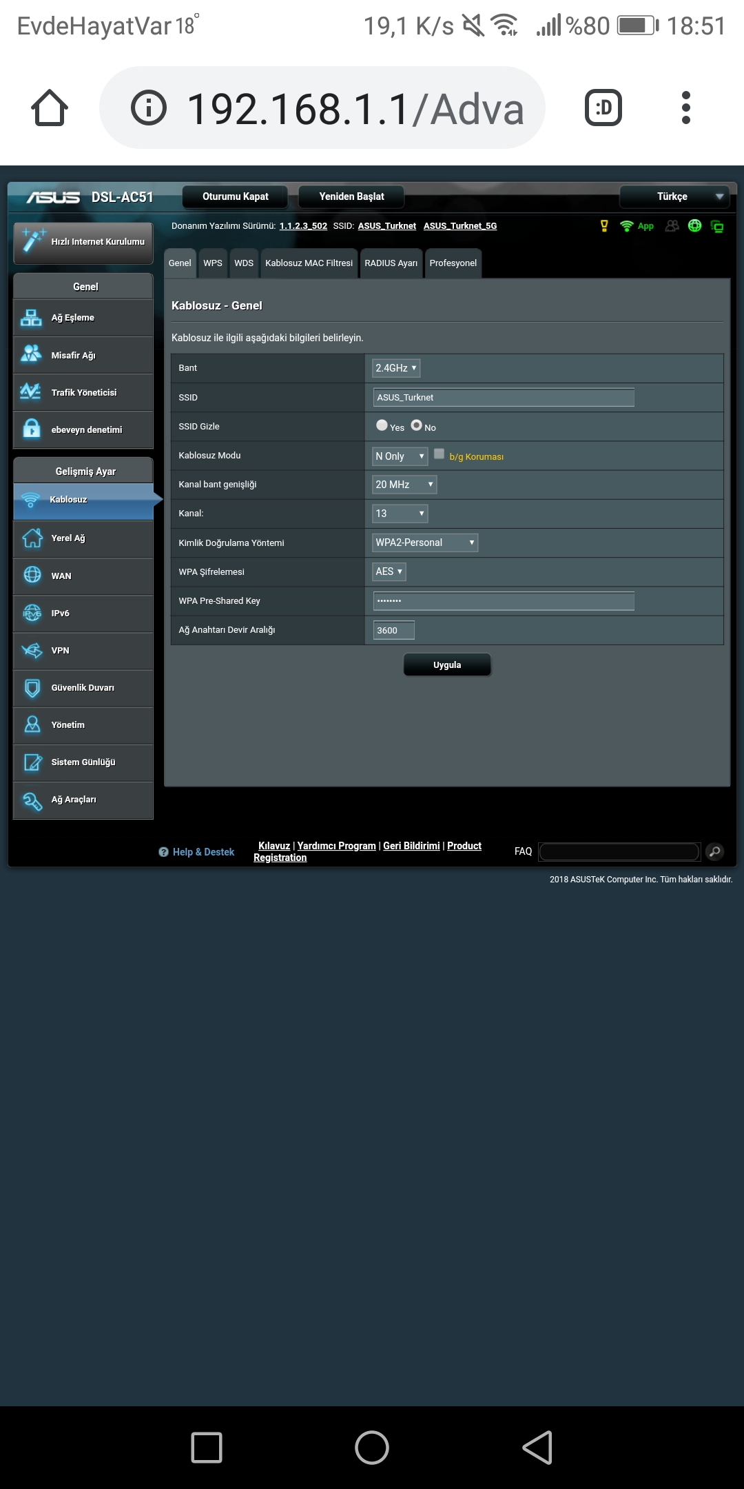This screenshot has width=744, height=1489.
Task: Open Ağ Eşleme network map icon
Action: pyautogui.click(x=31, y=318)
